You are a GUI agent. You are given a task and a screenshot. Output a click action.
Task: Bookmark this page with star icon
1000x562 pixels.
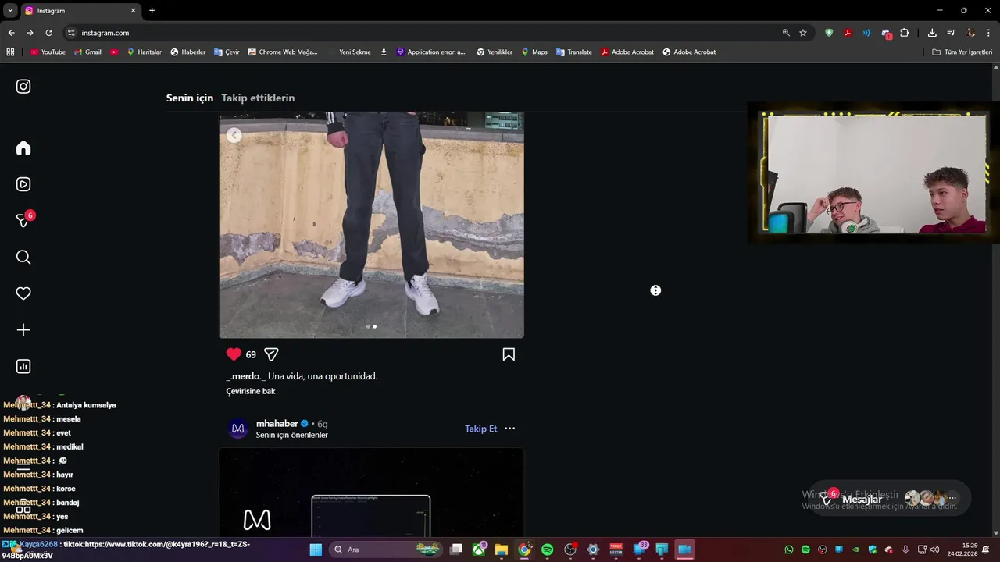(x=803, y=33)
